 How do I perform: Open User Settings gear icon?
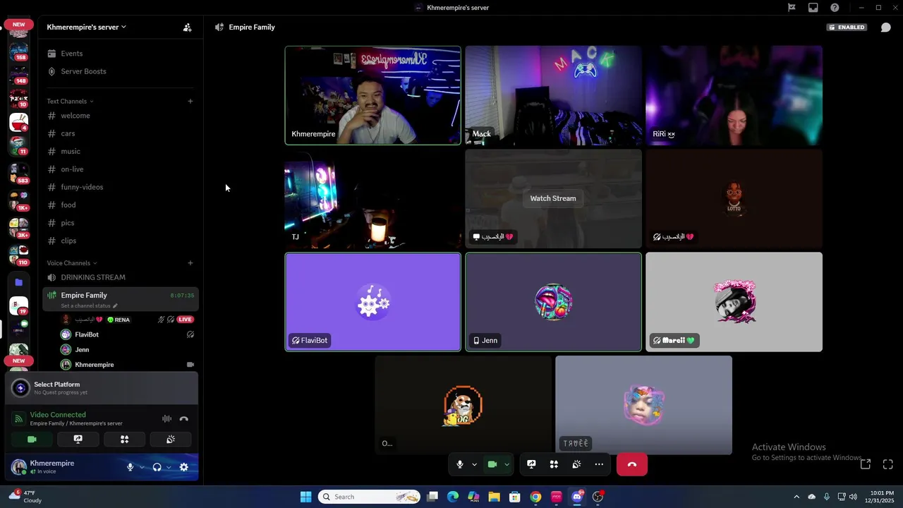coord(184,467)
